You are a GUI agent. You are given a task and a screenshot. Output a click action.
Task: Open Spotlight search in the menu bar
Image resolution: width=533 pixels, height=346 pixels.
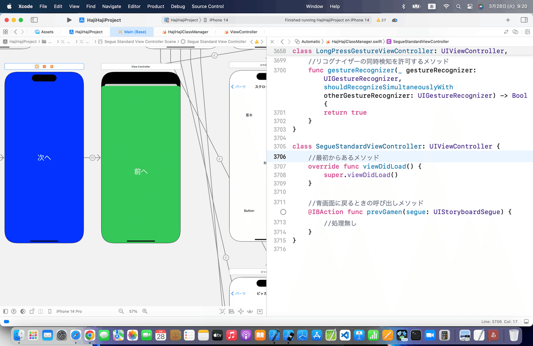458,7
